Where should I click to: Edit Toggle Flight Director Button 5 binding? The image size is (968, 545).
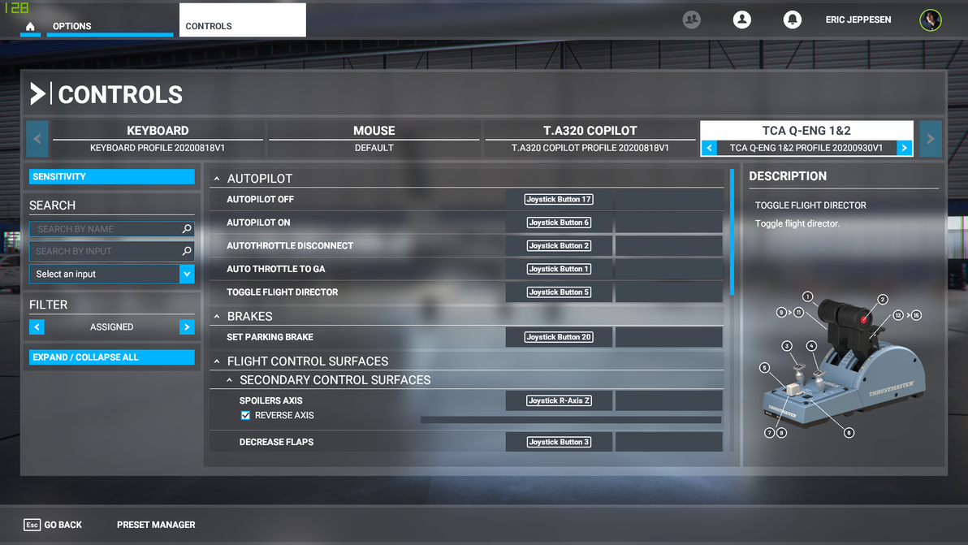point(559,292)
